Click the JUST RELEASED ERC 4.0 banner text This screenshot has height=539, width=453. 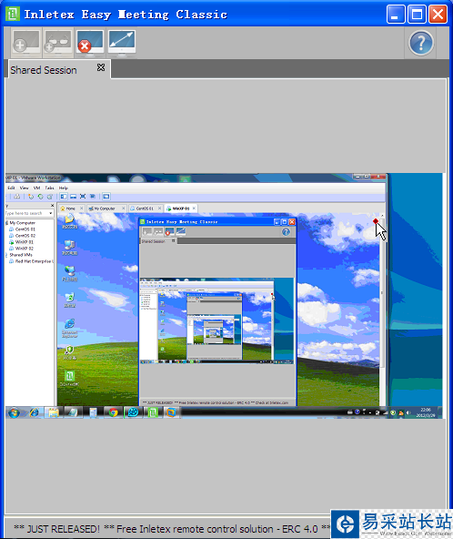point(172,529)
